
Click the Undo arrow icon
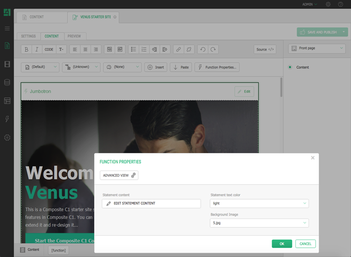pos(203,49)
